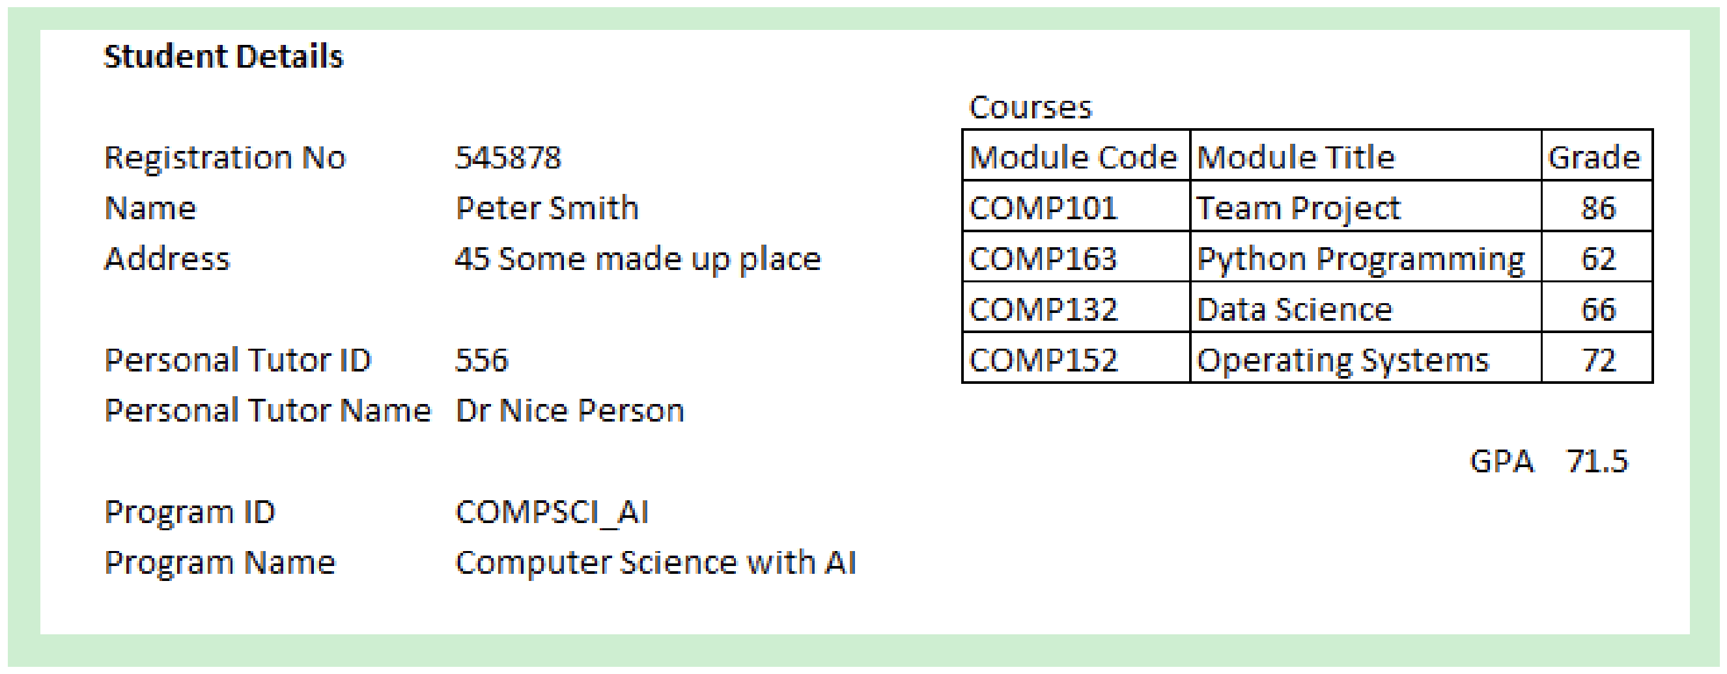
Task: Click Personal Tutor ID value 556
Action: (x=481, y=360)
